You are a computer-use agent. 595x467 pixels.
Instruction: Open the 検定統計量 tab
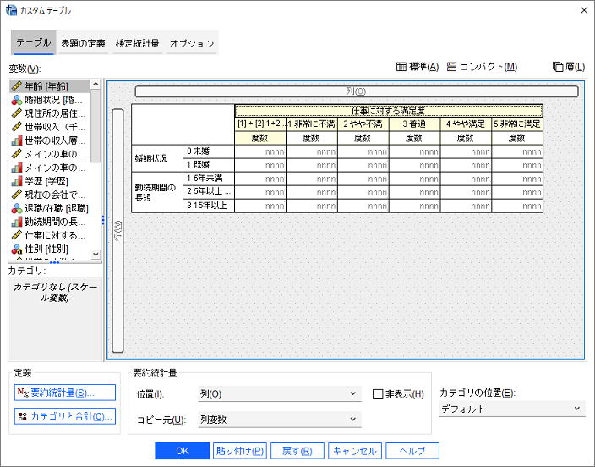(138, 43)
